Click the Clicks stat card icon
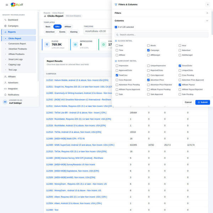This screenshot has width=213, height=213. 47,44
